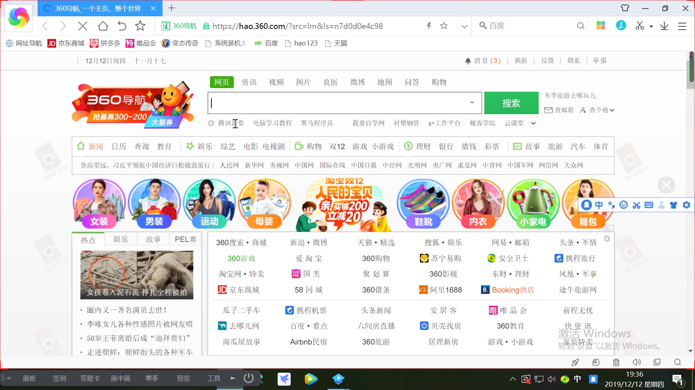Click the scissors screenshot tool icon

click(640, 26)
